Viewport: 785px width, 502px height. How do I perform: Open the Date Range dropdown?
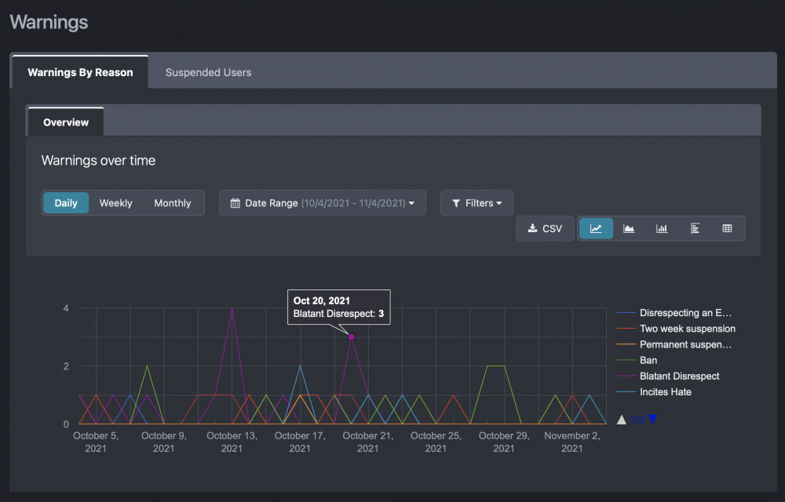(322, 203)
